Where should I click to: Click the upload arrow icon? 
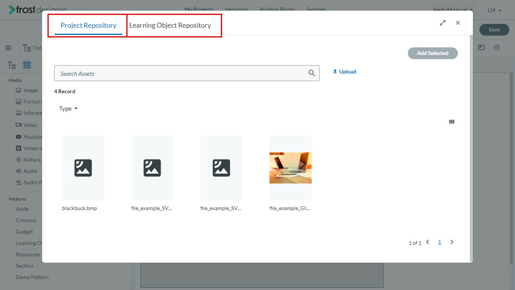335,71
